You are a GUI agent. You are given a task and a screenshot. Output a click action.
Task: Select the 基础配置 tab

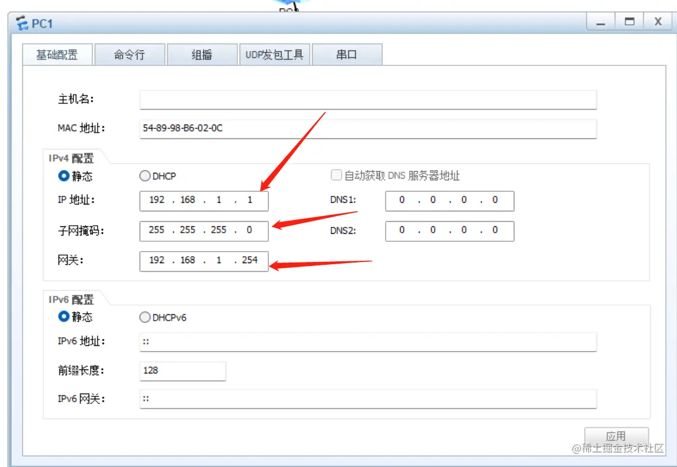[57, 54]
